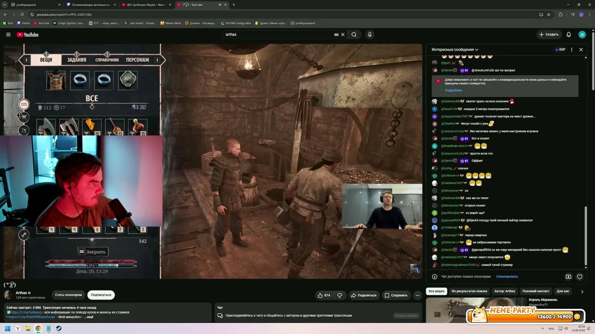Open the Meme Alerts bookmark
The width and height of the screenshot is (595, 334).
coord(171,23)
